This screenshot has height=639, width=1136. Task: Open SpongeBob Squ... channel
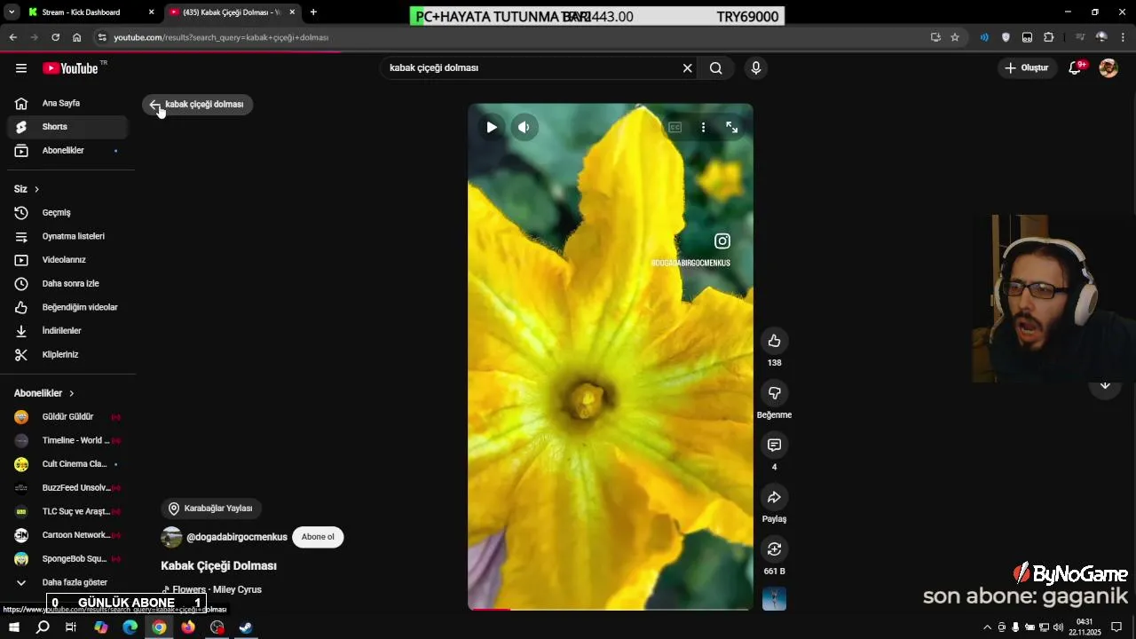[x=67, y=559]
